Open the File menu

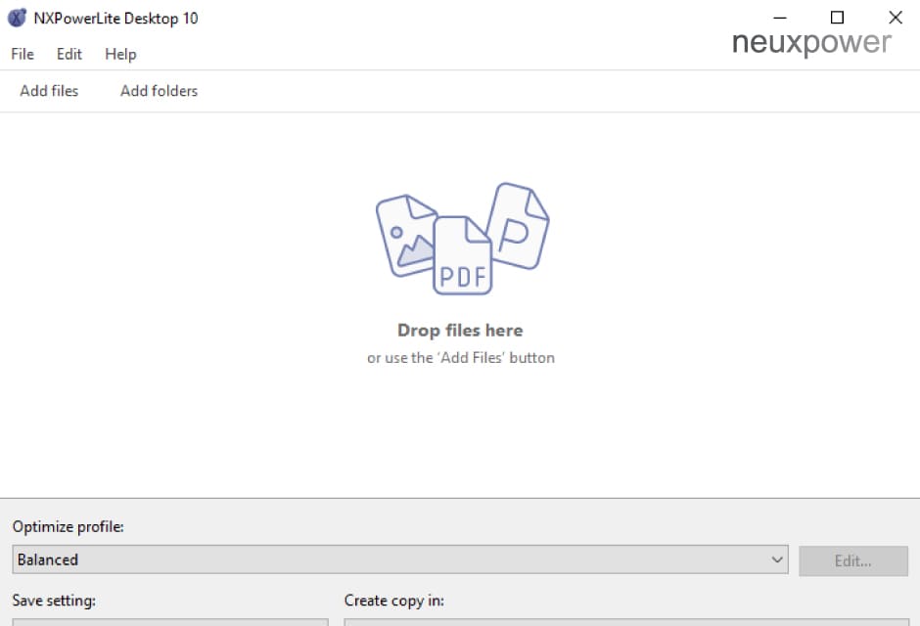pyautogui.click(x=22, y=54)
